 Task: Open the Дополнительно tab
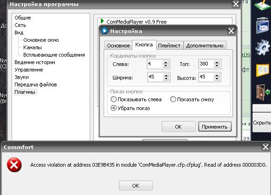pyautogui.click(x=205, y=45)
